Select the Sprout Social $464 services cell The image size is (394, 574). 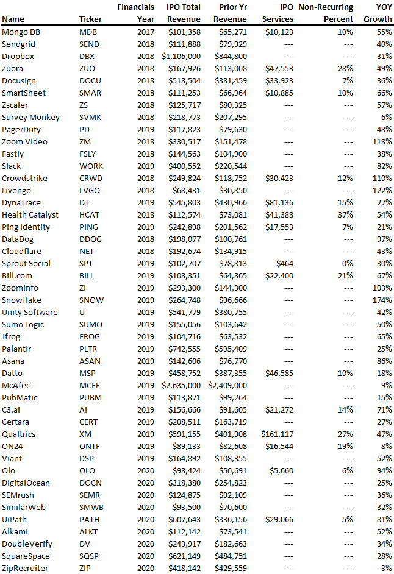(284, 264)
